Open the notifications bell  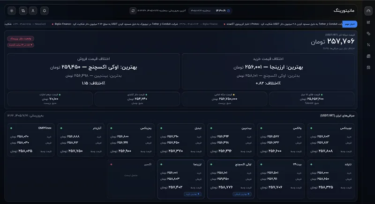point(45,11)
